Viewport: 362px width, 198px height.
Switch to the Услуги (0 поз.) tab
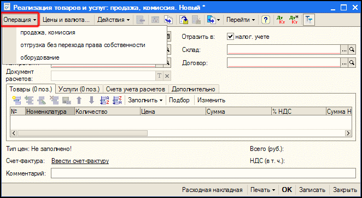(79, 89)
